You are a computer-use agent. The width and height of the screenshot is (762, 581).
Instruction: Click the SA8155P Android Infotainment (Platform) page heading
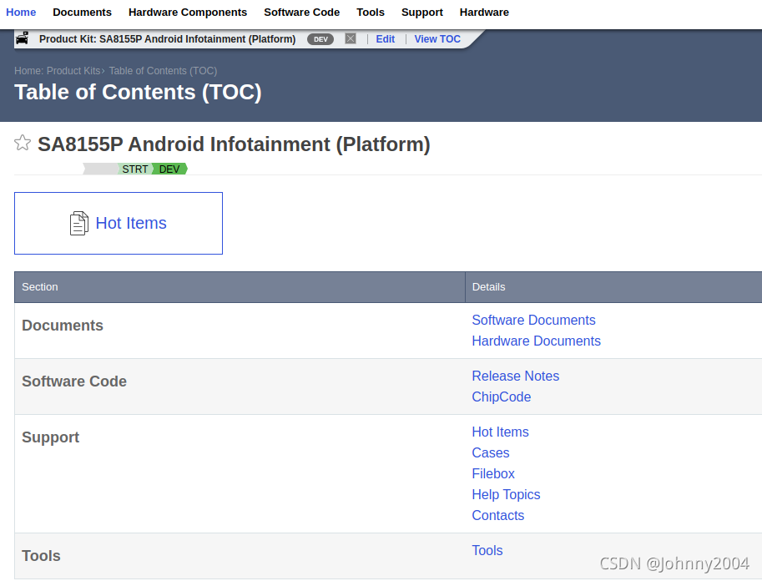(x=234, y=144)
